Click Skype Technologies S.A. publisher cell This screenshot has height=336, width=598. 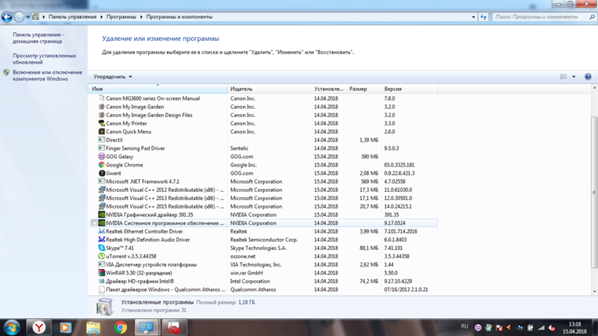click(x=258, y=248)
